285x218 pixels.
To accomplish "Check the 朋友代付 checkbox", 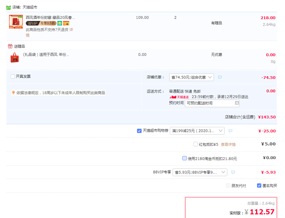I will [228, 186].
